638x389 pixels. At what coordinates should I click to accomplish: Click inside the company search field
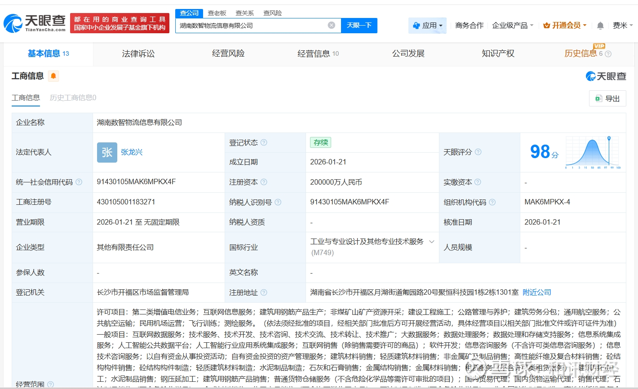point(252,26)
